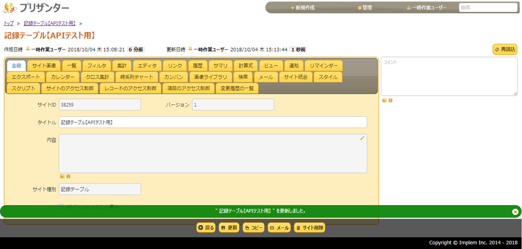
Task: Open the 項目のアクセス制御 tab
Action: pos(189,89)
